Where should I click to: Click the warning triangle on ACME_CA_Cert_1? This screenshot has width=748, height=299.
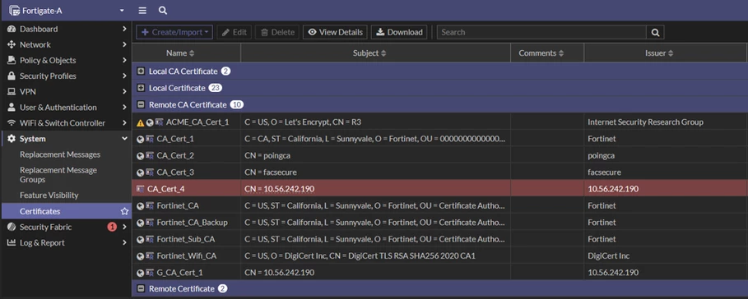(x=140, y=123)
